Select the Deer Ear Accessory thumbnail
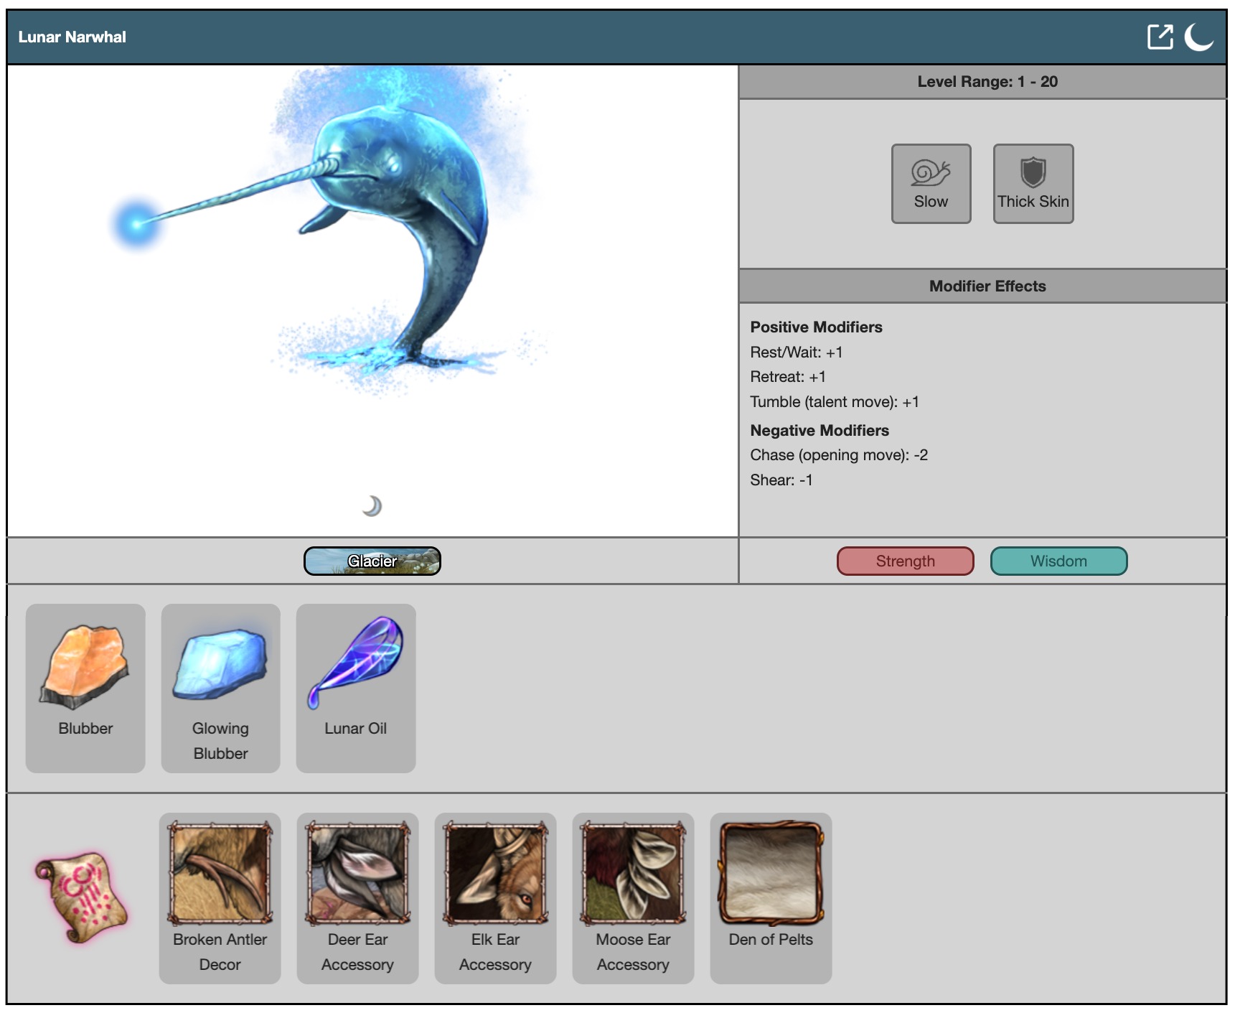Screen dimensions: 1235x1013 (x=357, y=874)
